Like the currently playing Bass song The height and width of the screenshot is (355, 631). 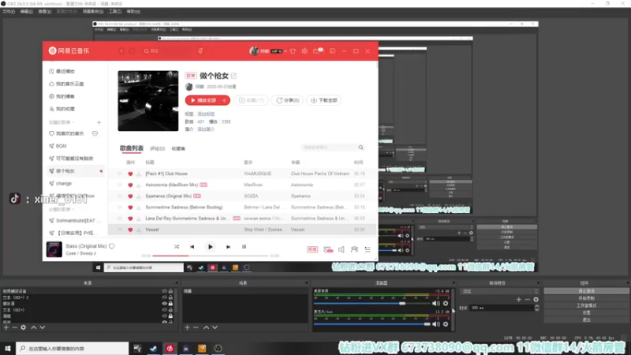pyautogui.click(x=112, y=246)
